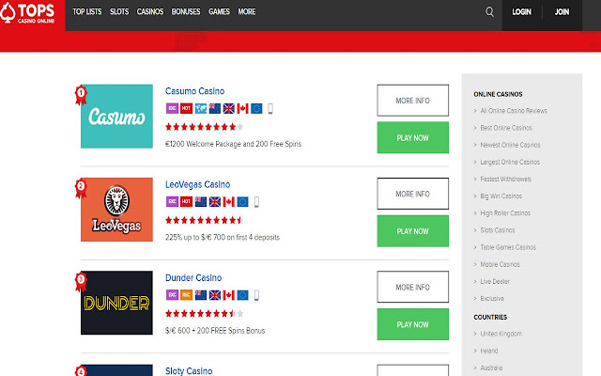Click More Info for Casumo Casino
This screenshot has height=376, width=601.
pyautogui.click(x=413, y=101)
